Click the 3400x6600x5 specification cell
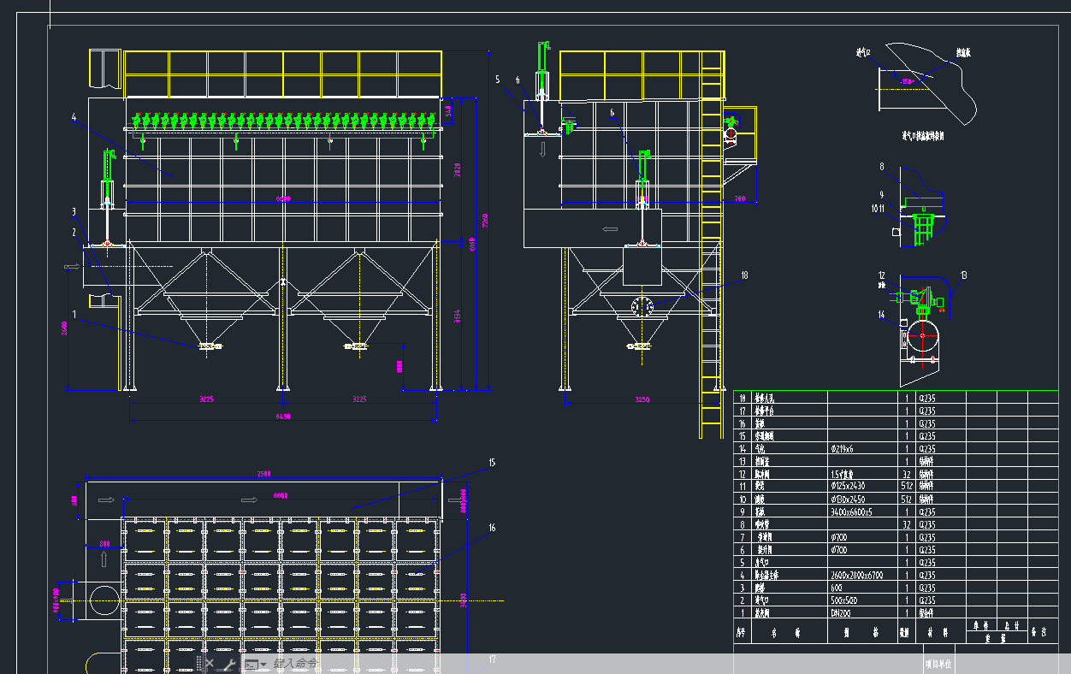This screenshot has width=1071, height=674. coord(862,511)
